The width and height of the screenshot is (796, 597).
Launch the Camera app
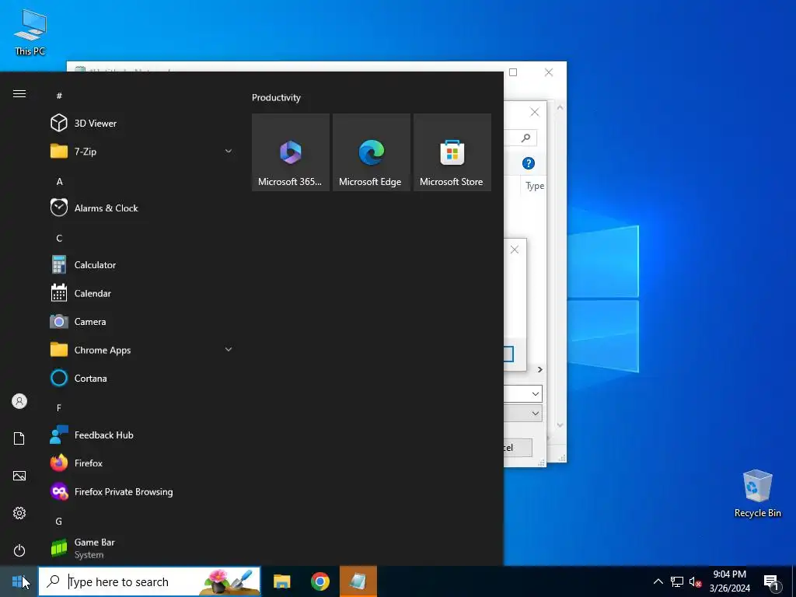click(x=142, y=321)
